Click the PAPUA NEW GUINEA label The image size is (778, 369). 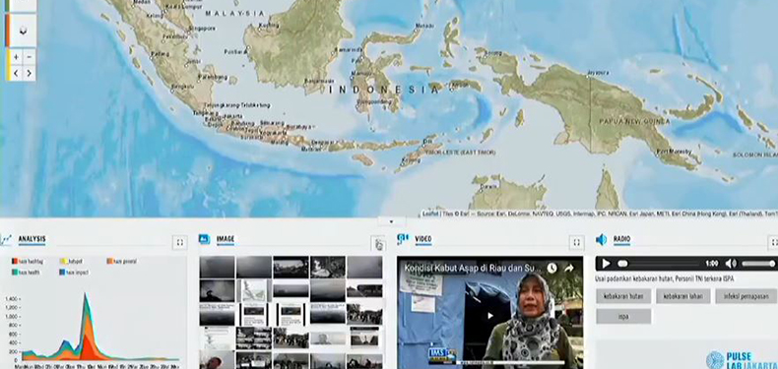633,121
